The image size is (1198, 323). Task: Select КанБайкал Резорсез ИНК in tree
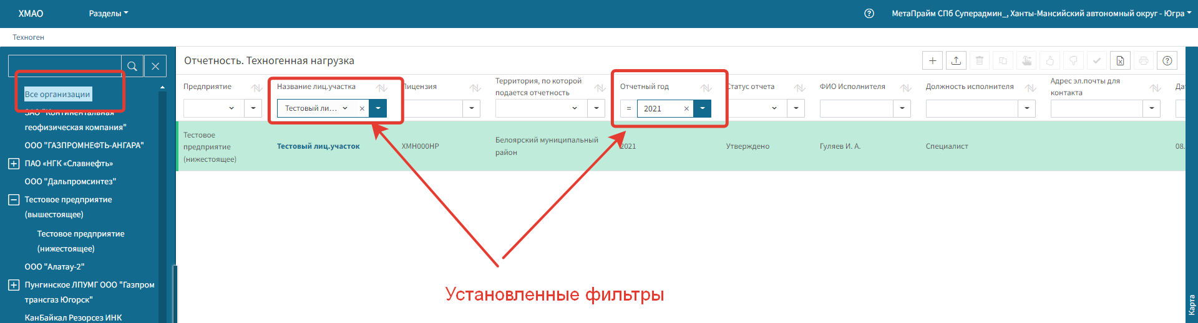click(x=74, y=317)
